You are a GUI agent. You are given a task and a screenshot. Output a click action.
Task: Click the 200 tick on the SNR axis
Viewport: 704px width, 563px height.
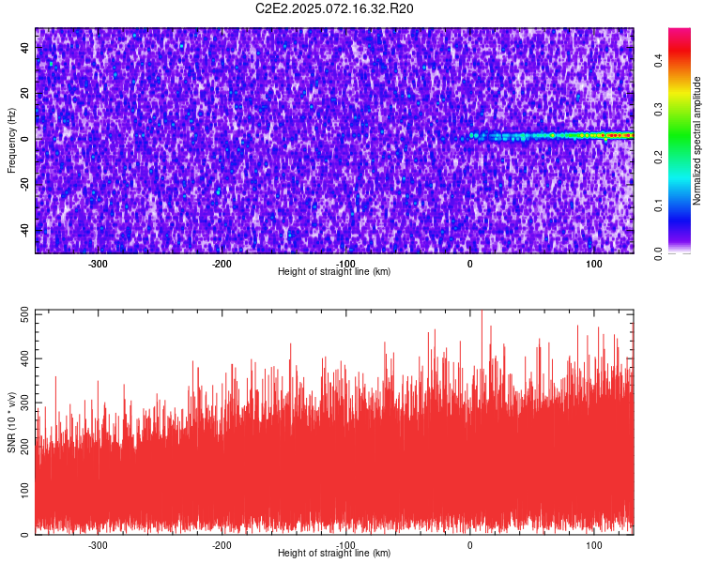[x=24, y=447]
